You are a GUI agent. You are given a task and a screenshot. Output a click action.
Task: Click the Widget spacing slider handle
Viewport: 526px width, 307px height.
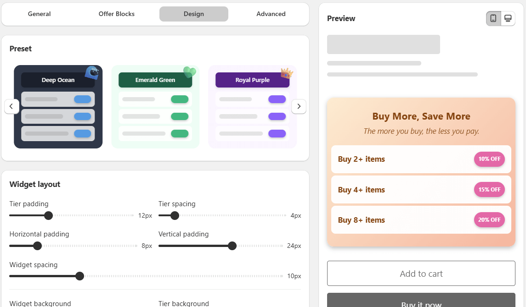[x=80, y=276]
